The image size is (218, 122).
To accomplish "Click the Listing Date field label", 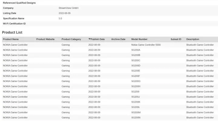I will [9, 13].
